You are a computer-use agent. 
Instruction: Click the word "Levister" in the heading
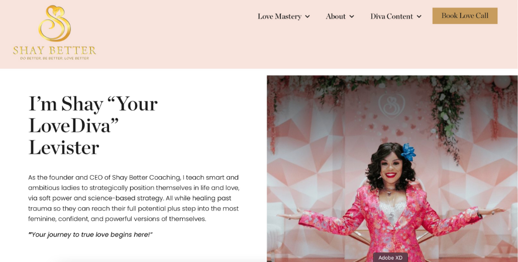click(x=64, y=148)
